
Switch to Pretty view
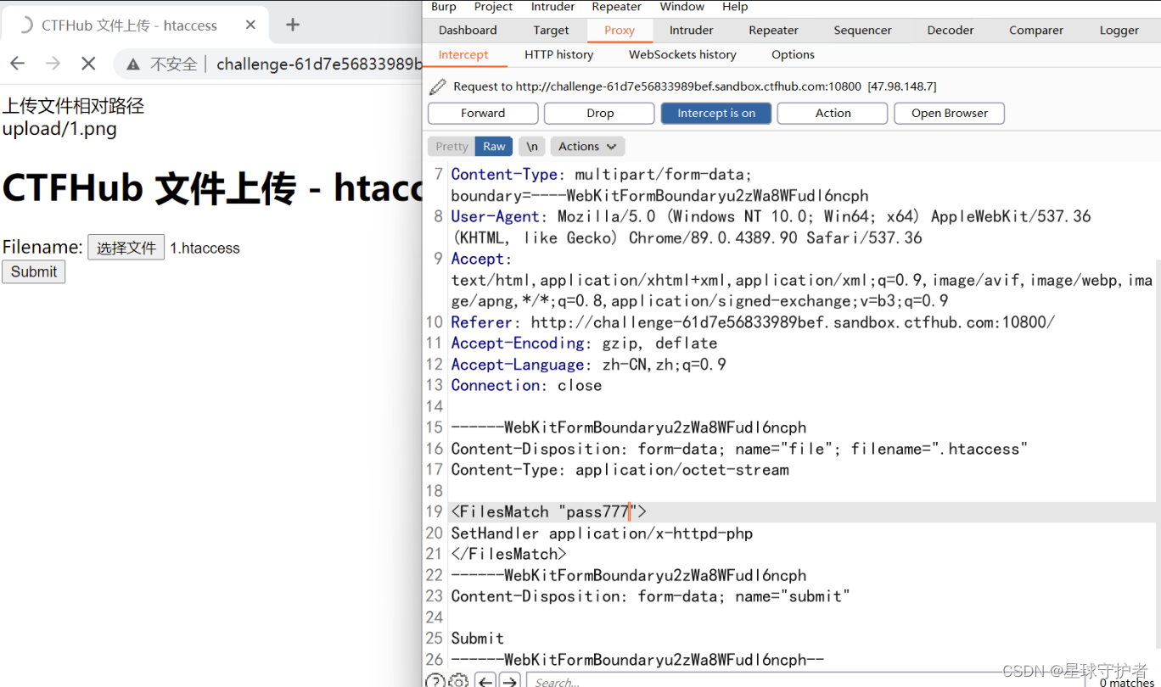[x=451, y=147]
